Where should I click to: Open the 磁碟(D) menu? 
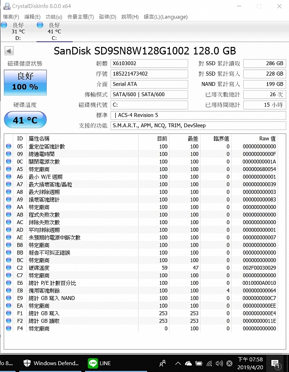108,17
